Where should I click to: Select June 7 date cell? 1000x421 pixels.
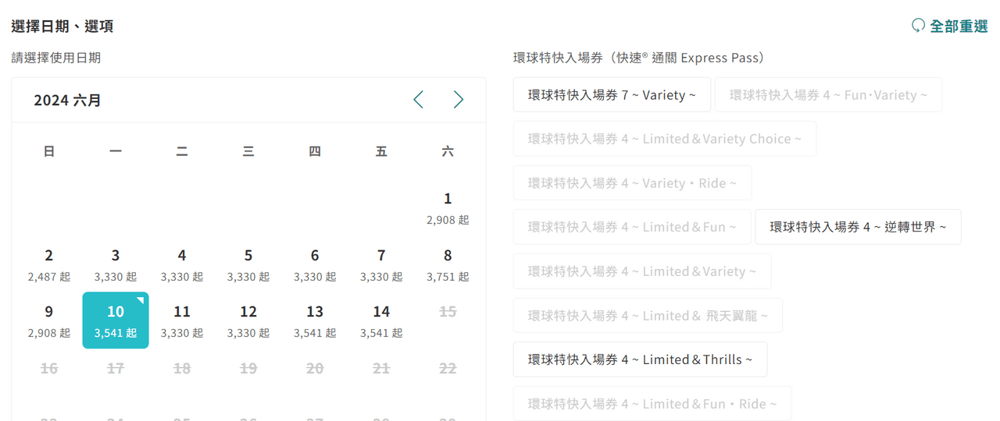click(x=381, y=264)
